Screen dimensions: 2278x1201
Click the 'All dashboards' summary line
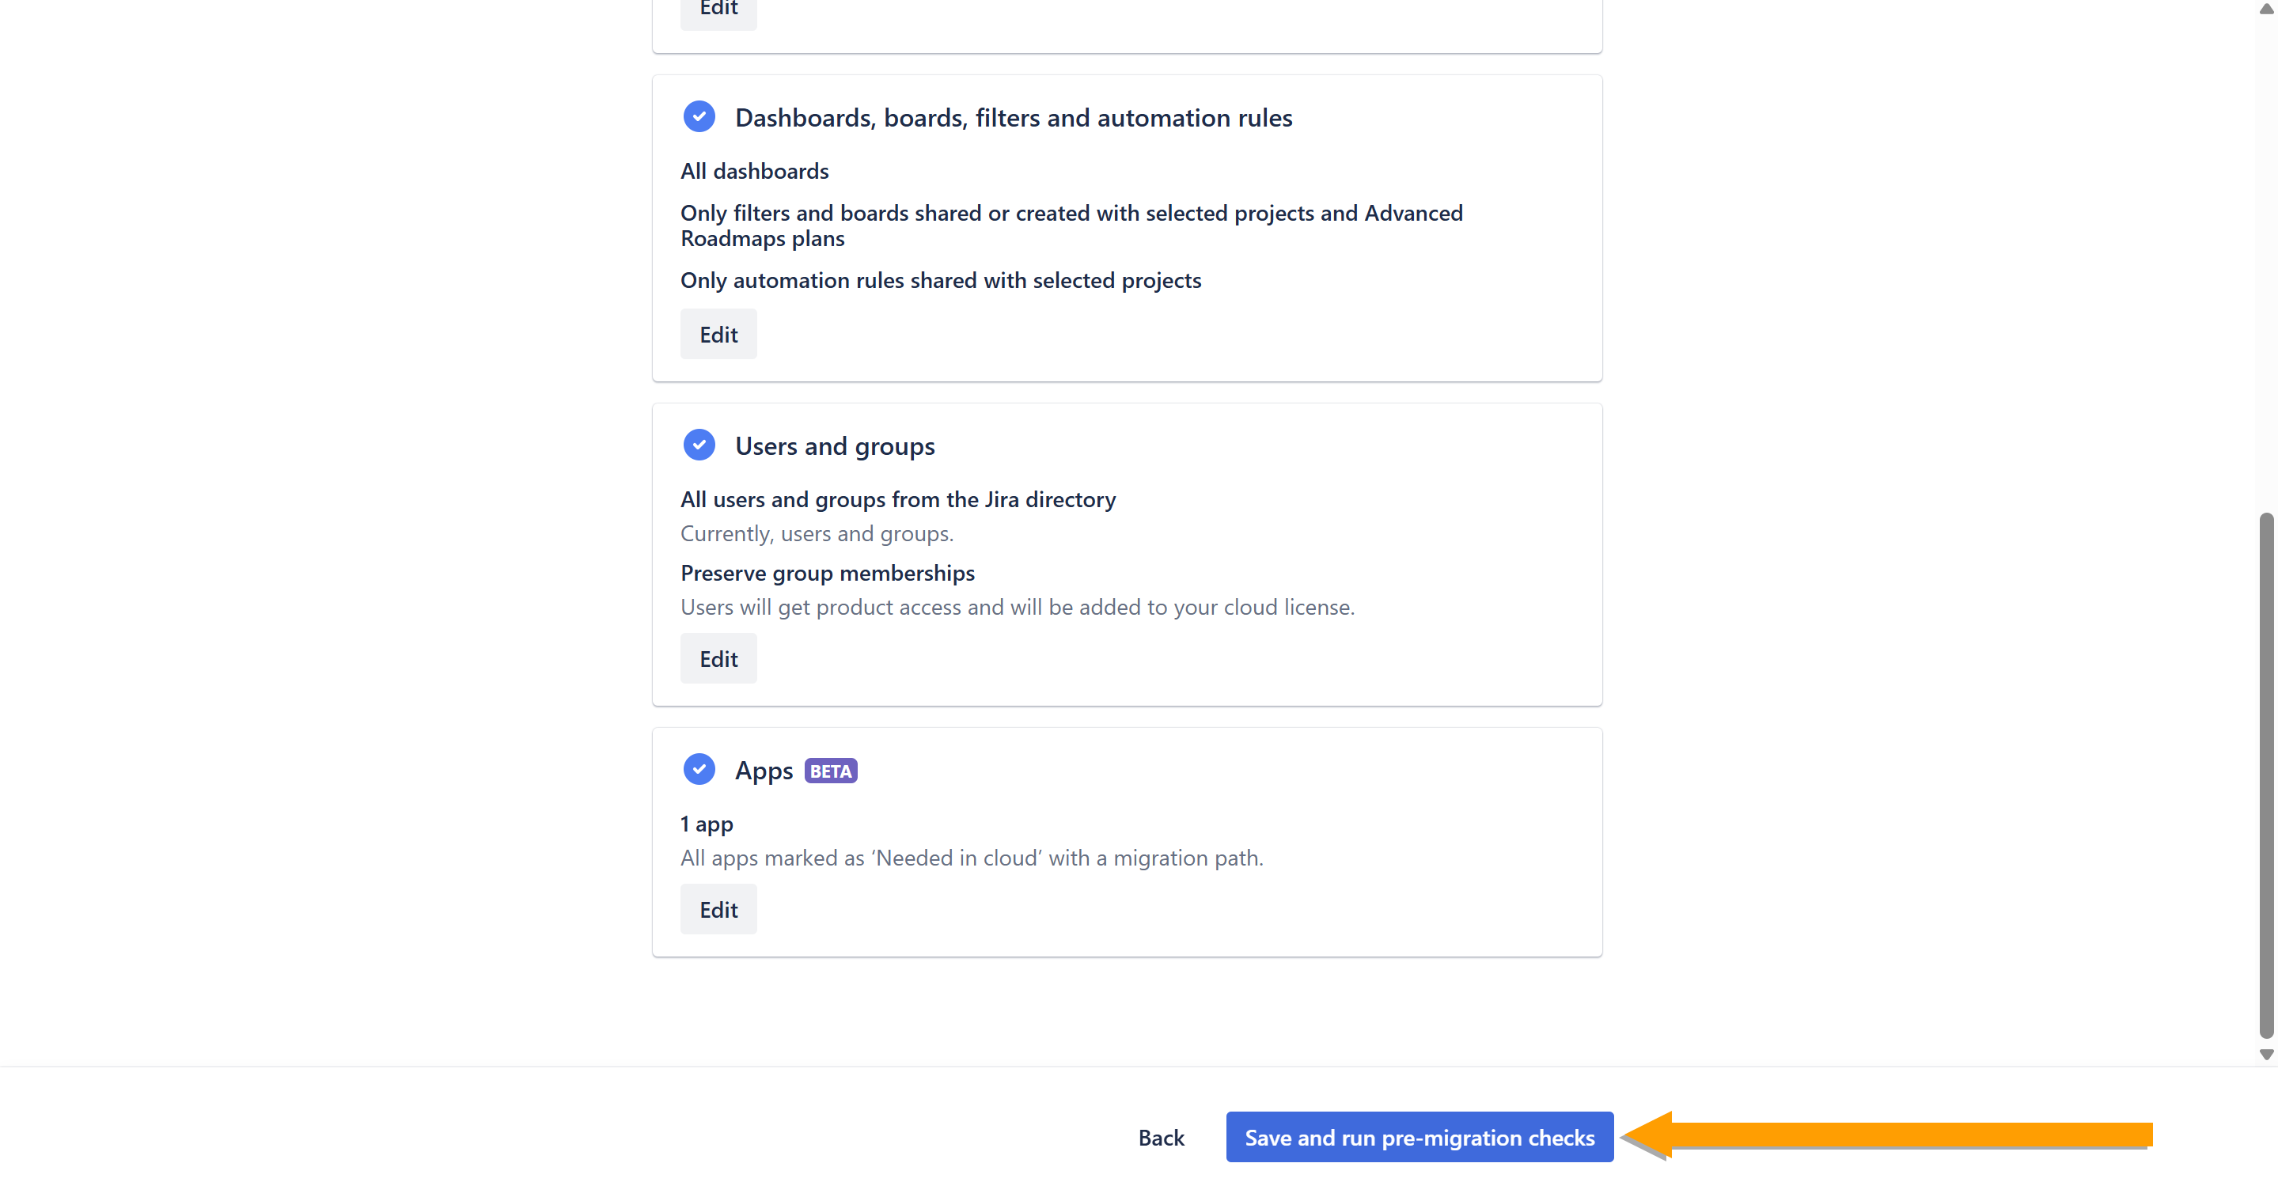tap(754, 171)
